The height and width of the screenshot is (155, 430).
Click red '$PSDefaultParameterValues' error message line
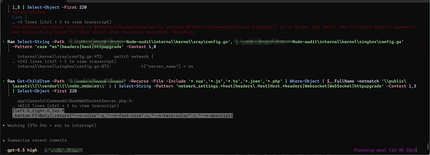(215, 27)
